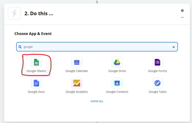Click the Google Docs label text

pyautogui.click(x=36, y=92)
